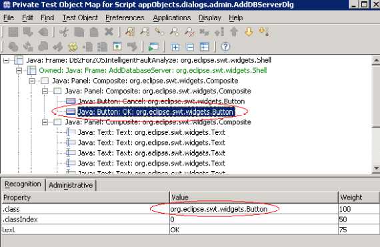Collapse the DB2ForZOSIntelligentFaultAnalyze Frame node
Viewport: 380px width, 247px height.
(x=6, y=61)
